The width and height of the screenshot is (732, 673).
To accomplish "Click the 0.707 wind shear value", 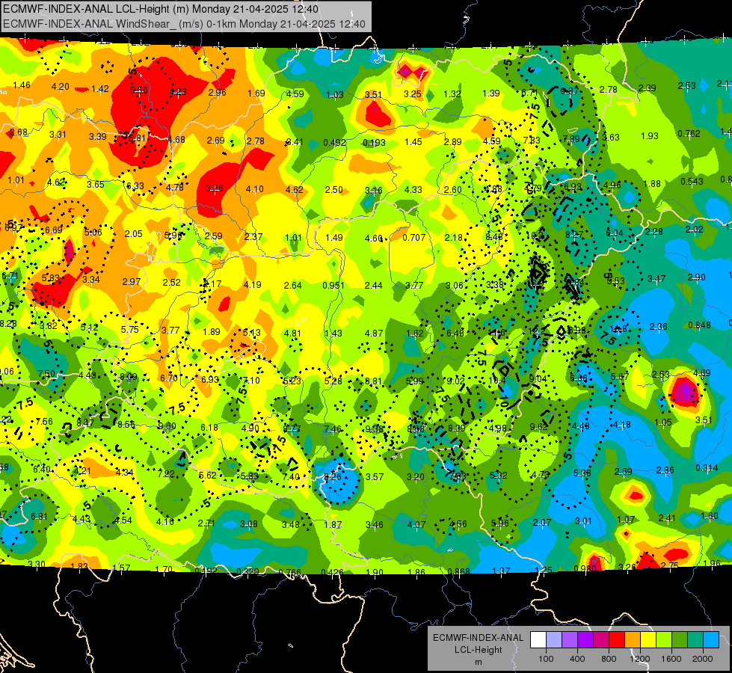I will (x=414, y=237).
